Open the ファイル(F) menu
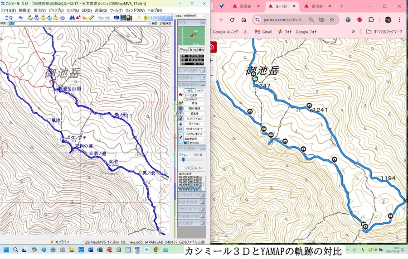 (x=8, y=10)
